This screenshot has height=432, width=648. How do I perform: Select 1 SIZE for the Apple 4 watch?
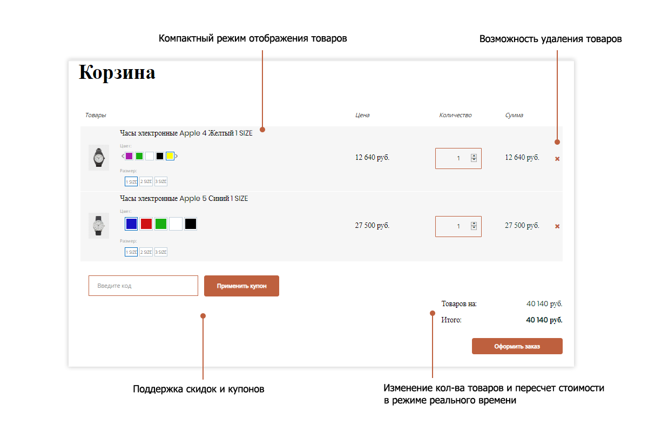tap(131, 182)
